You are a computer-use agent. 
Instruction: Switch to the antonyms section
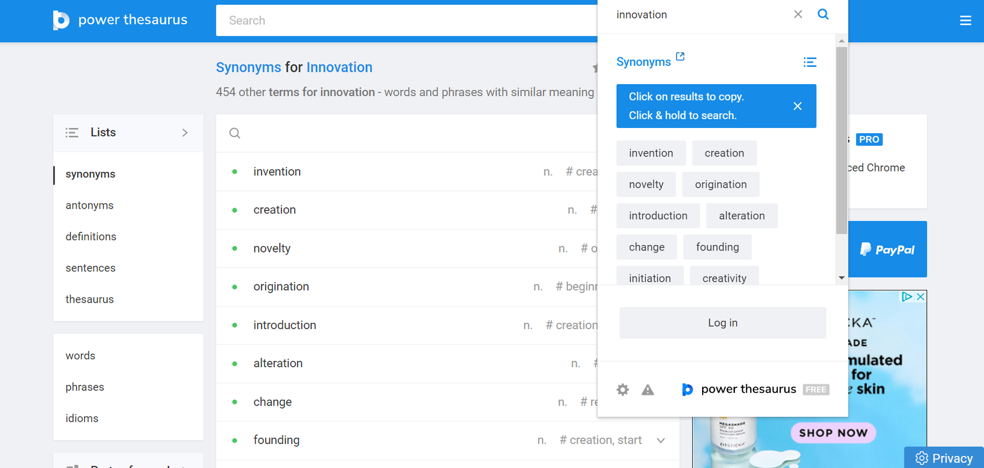pyautogui.click(x=90, y=205)
